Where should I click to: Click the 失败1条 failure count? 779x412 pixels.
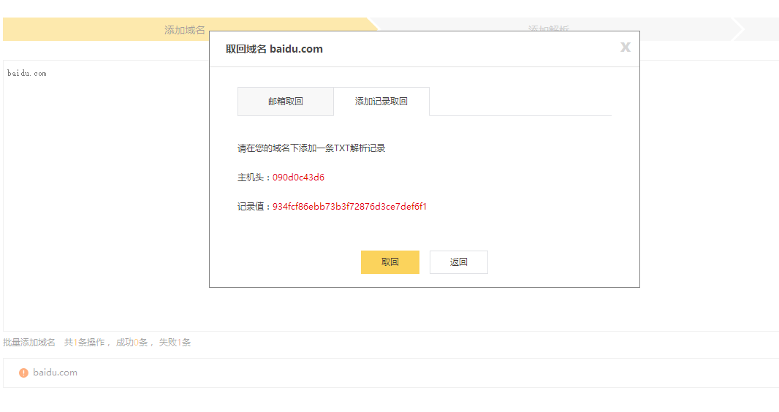pyautogui.click(x=175, y=343)
